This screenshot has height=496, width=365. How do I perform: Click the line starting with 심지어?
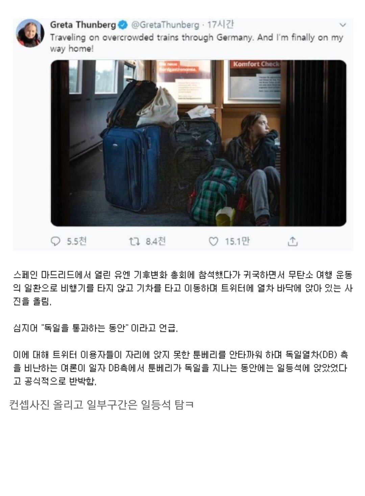(x=95, y=328)
